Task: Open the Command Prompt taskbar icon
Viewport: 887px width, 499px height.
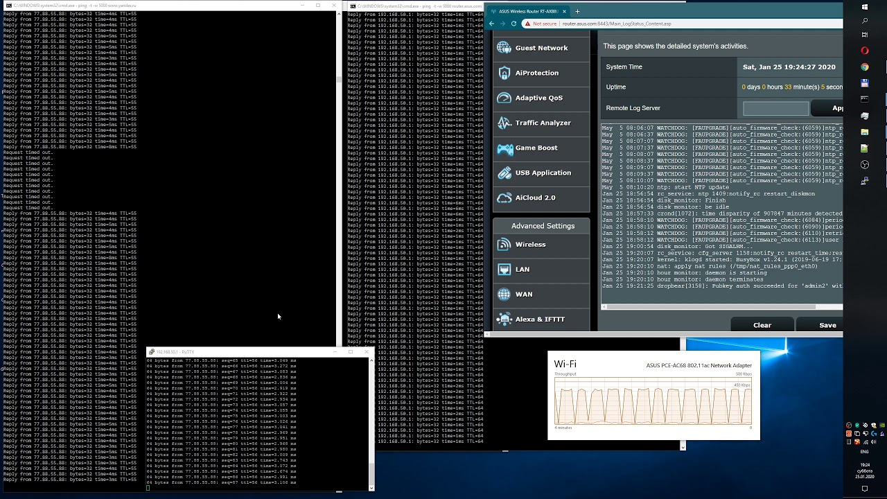Action: [865, 99]
